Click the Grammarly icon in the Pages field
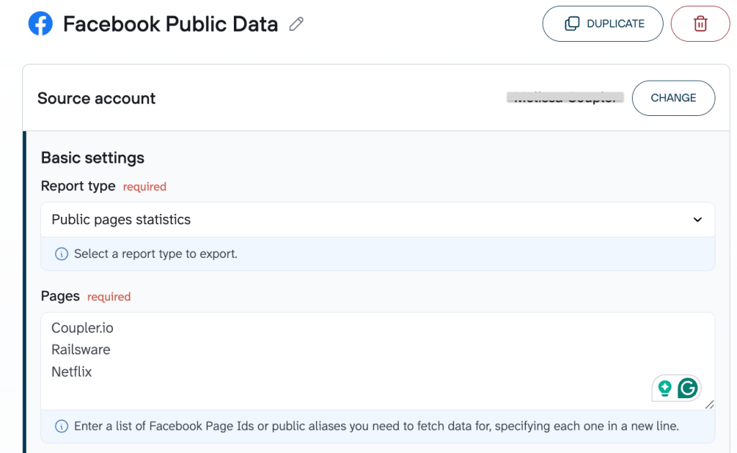 point(687,389)
